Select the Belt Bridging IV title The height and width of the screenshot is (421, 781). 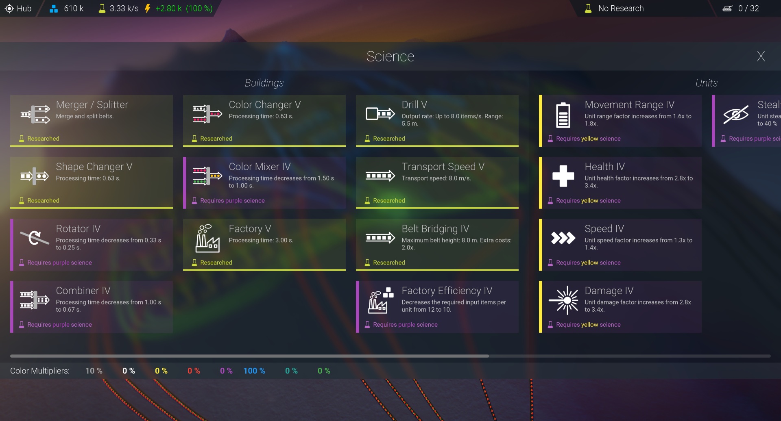tap(435, 229)
